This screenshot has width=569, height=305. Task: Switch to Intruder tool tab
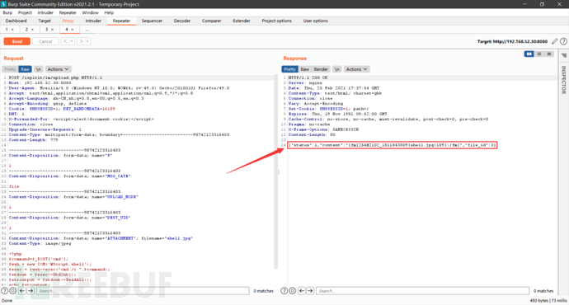pos(93,21)
